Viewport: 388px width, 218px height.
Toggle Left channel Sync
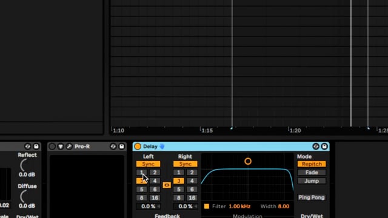coord(148,164)
